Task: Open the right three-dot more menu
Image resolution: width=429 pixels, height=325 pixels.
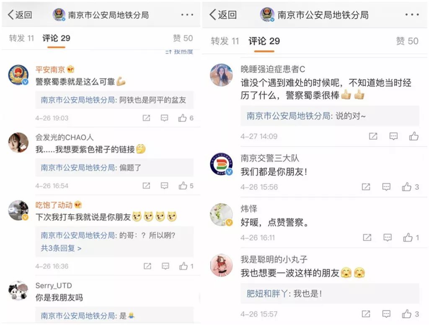Action: click(x=412, y=15)
